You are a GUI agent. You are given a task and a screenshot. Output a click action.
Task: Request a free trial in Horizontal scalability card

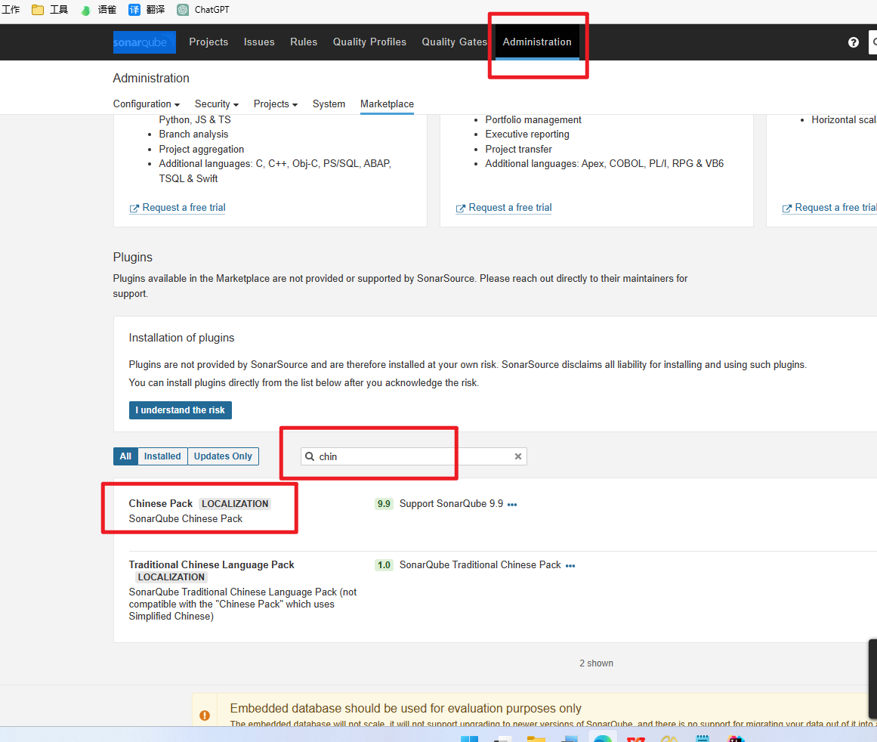pyautogui.click(x=829, y=208)
